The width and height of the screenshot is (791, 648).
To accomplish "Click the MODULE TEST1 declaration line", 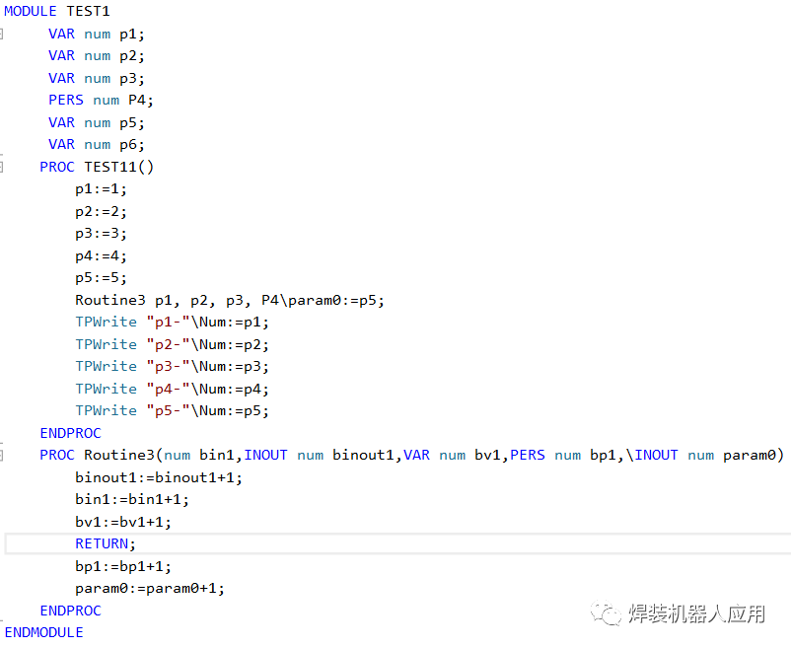I will pos(57,11).
